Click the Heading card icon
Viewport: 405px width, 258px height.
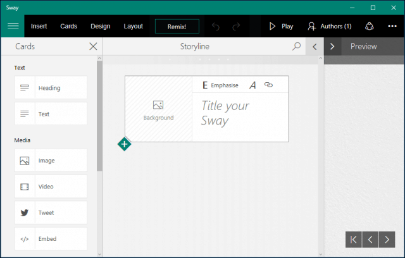(x=25, y=88)
